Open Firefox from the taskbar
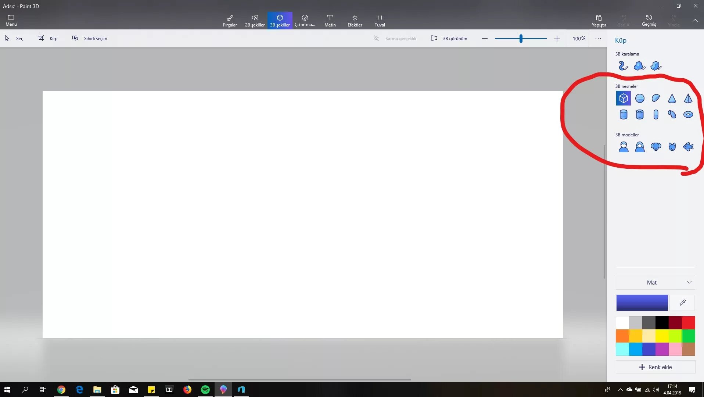The height and width of the screenshot is (397, 704). (x=187, y=390)
